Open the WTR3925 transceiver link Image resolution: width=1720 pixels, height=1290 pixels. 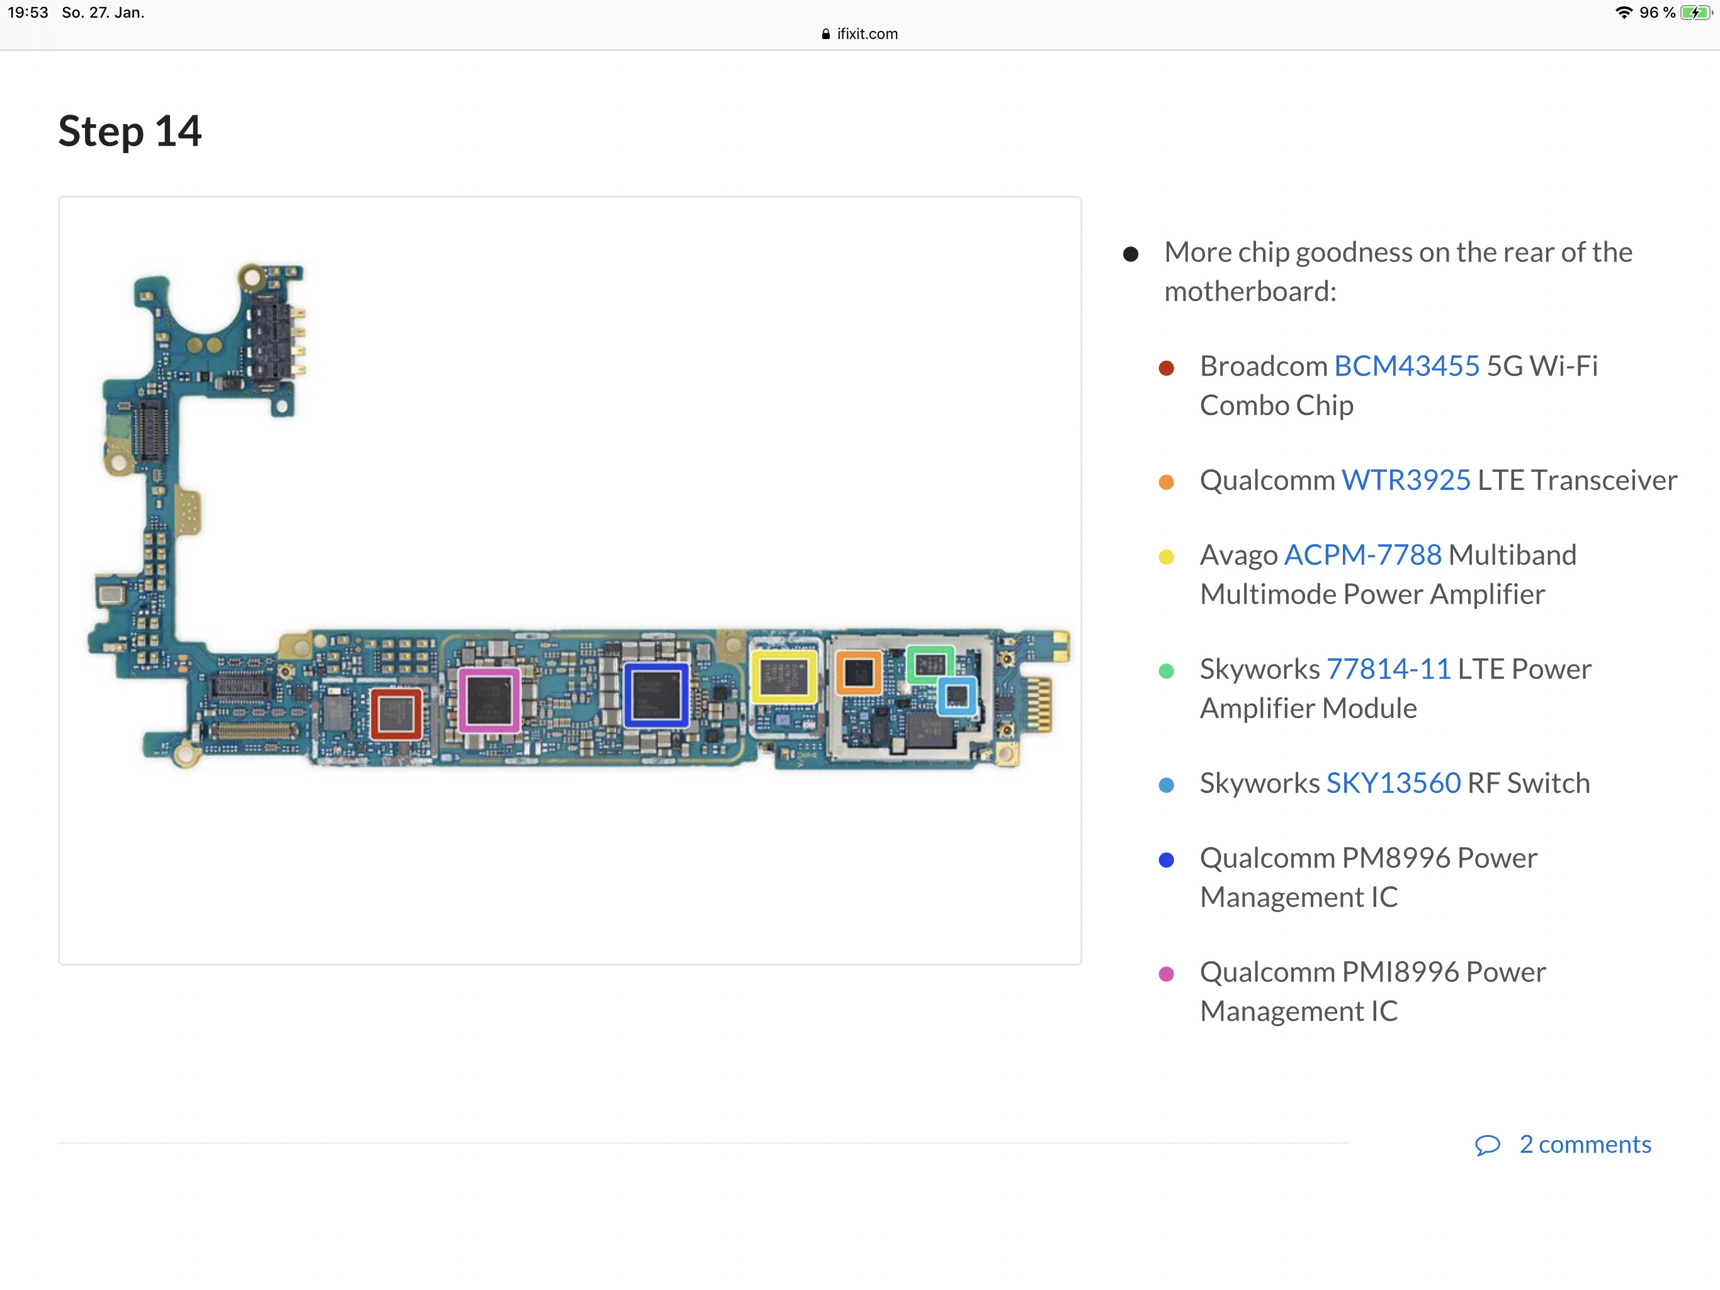pyautogui.click(x=1405, y=480)
